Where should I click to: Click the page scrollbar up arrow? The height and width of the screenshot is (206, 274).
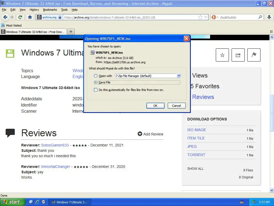point(272,37)
